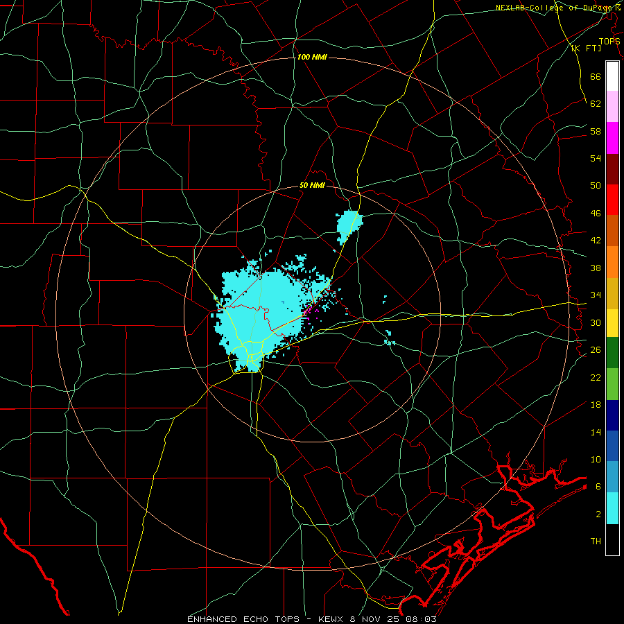
Task: Click the legend value '30'
Action: tap(596, 322)
